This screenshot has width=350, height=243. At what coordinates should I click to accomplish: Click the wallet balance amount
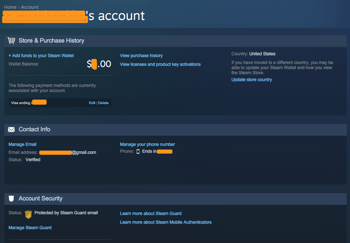(99, 64)
